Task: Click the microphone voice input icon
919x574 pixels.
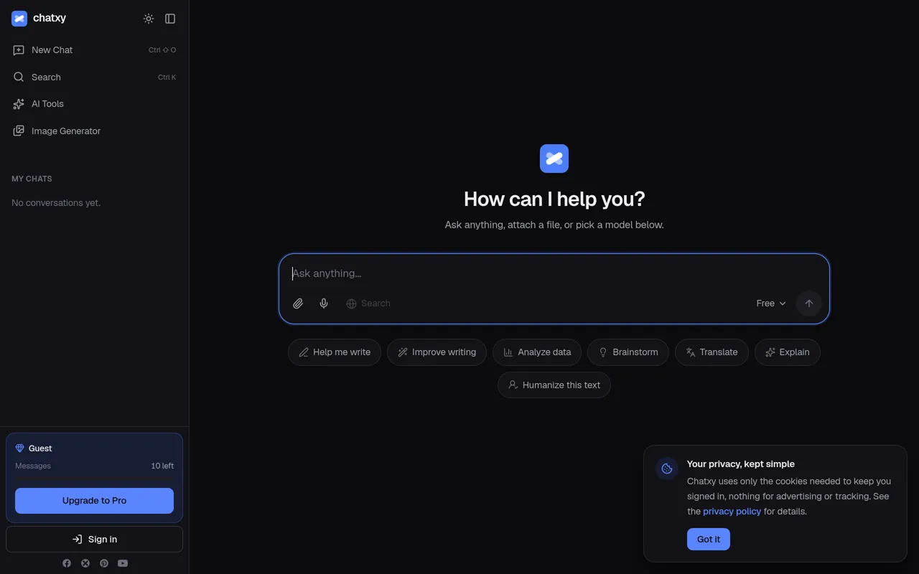Action: click(324, 304)
